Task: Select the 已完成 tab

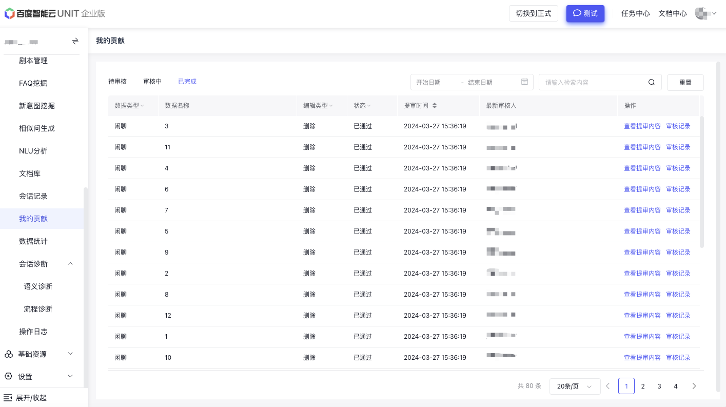Action: [x=187, y=82]
